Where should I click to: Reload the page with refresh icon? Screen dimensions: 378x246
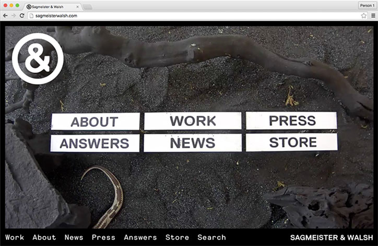tap(22, 16)
